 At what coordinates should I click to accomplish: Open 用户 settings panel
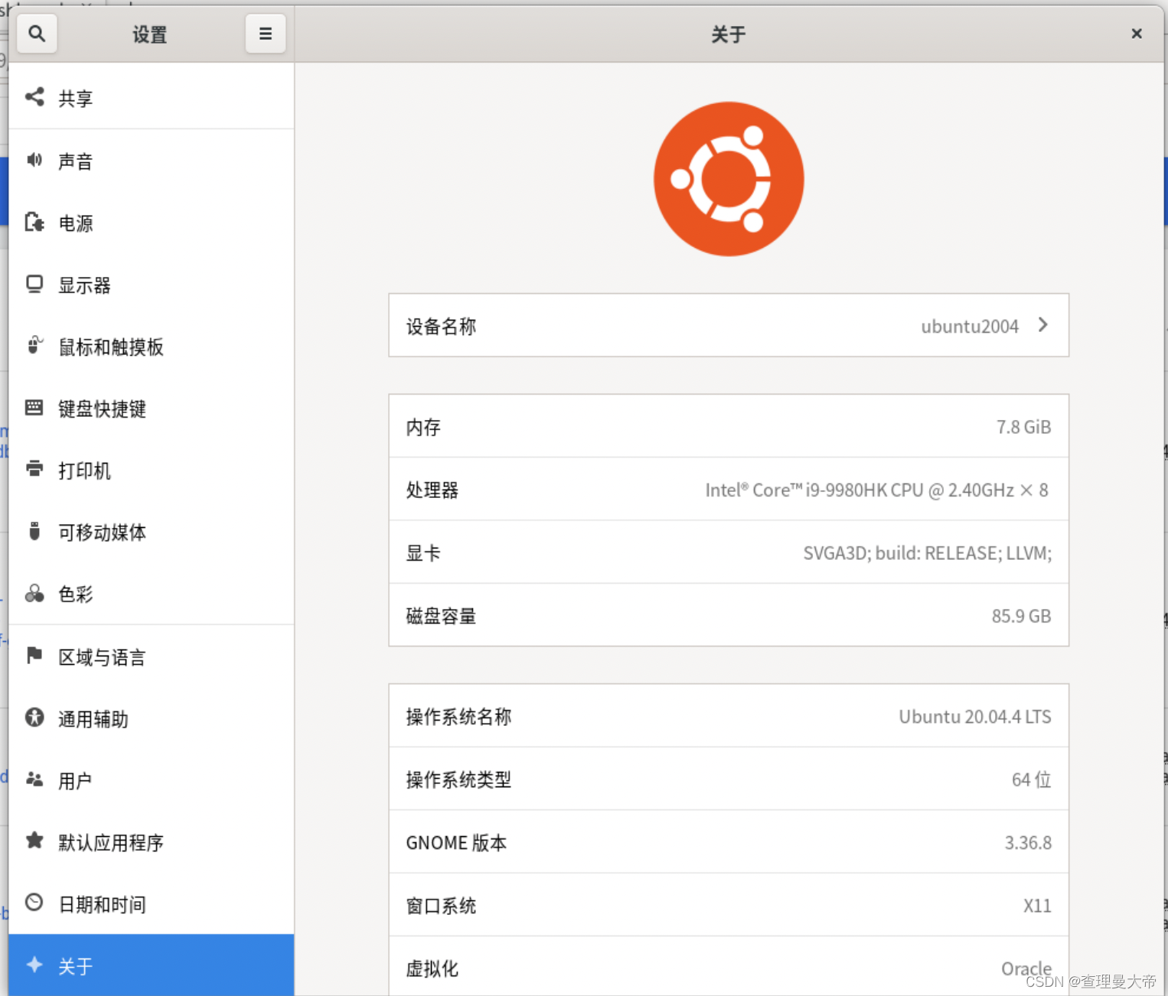coord(151,780)
